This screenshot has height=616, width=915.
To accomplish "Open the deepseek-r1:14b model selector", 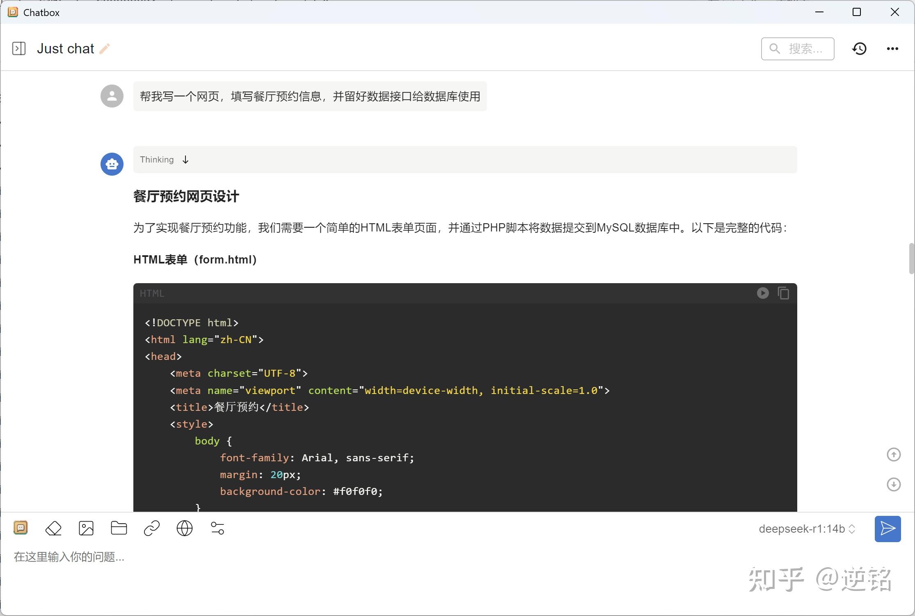I will pyautogui.click(x=807, y=529).
